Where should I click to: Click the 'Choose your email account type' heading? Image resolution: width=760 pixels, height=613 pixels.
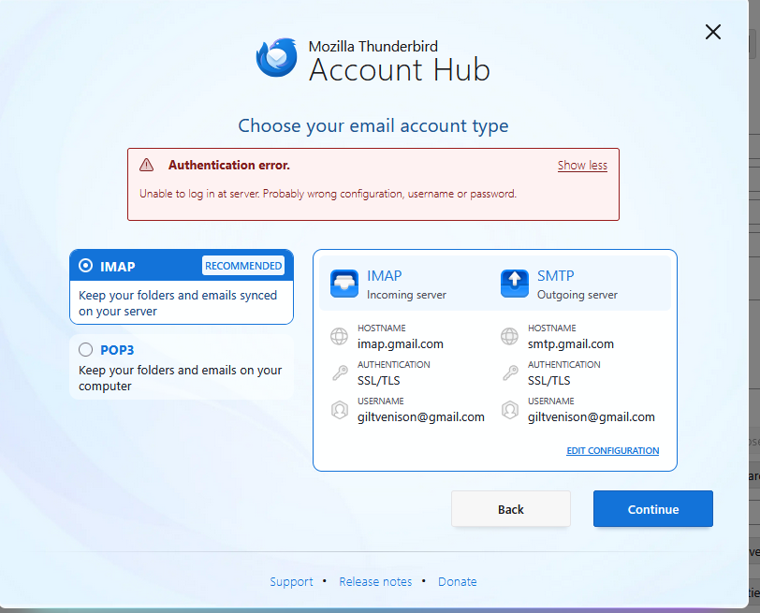click(373, 126)
